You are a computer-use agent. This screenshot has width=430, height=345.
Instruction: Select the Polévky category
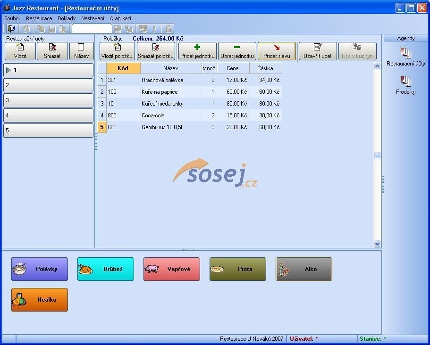click(x=40, y=269)
